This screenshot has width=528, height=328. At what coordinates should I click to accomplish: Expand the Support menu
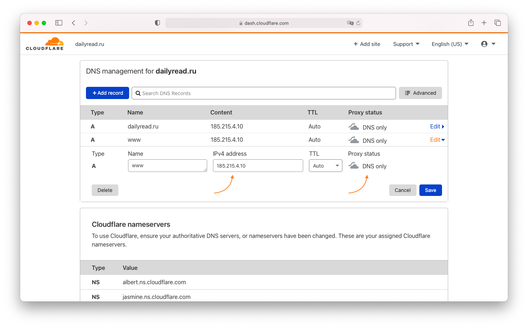pyautogui.click(x=406, y=44)
